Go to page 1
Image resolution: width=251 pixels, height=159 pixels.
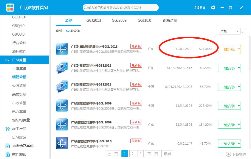(125, 154)
